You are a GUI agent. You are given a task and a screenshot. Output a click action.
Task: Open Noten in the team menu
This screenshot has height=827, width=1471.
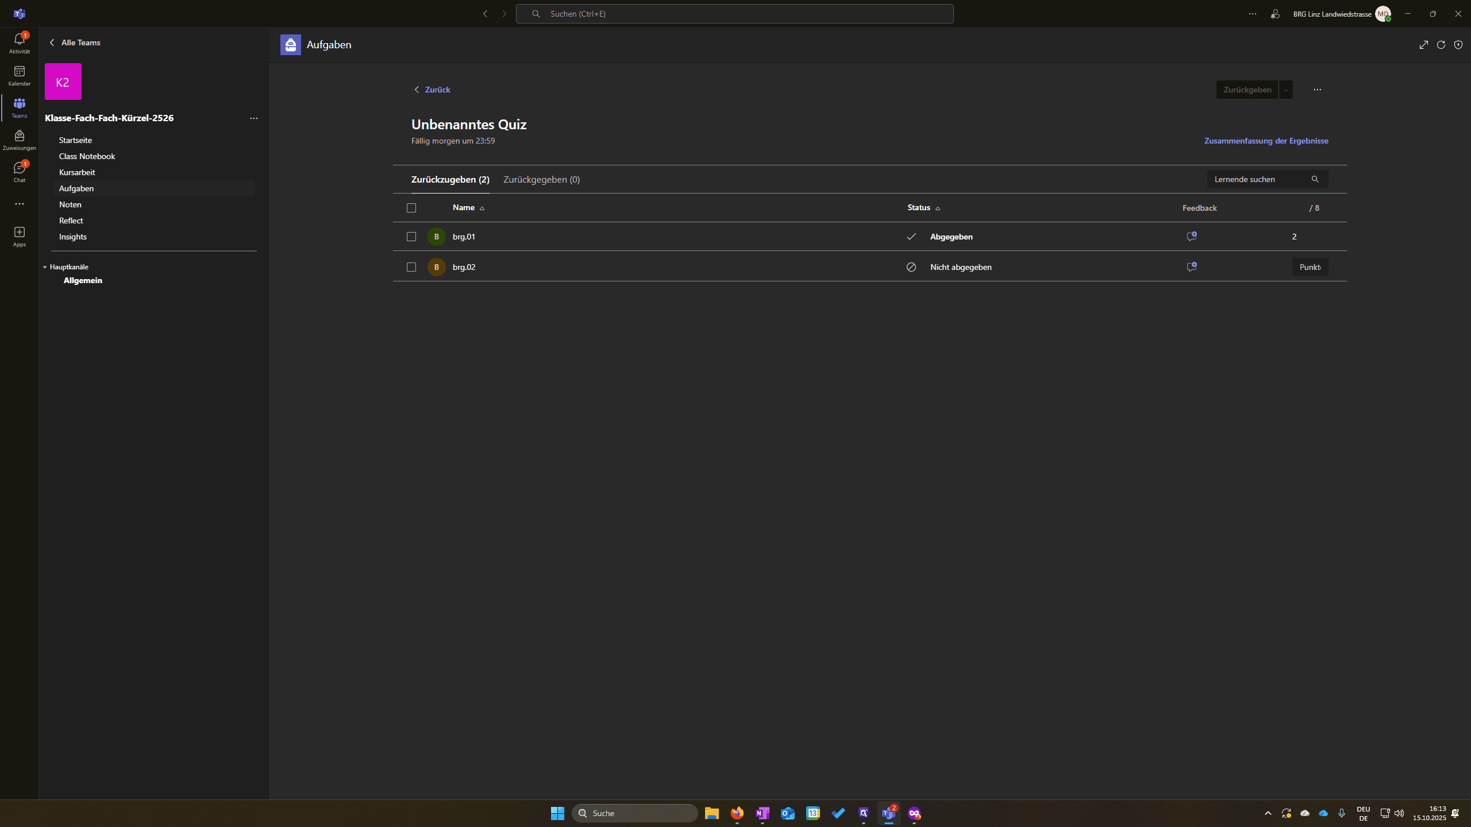(x=70, y=204)
